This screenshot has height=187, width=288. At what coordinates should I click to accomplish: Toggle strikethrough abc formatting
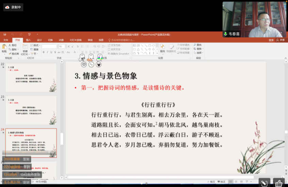click(59, 52)
